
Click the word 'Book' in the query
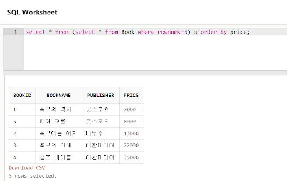[x=128, y=32]
